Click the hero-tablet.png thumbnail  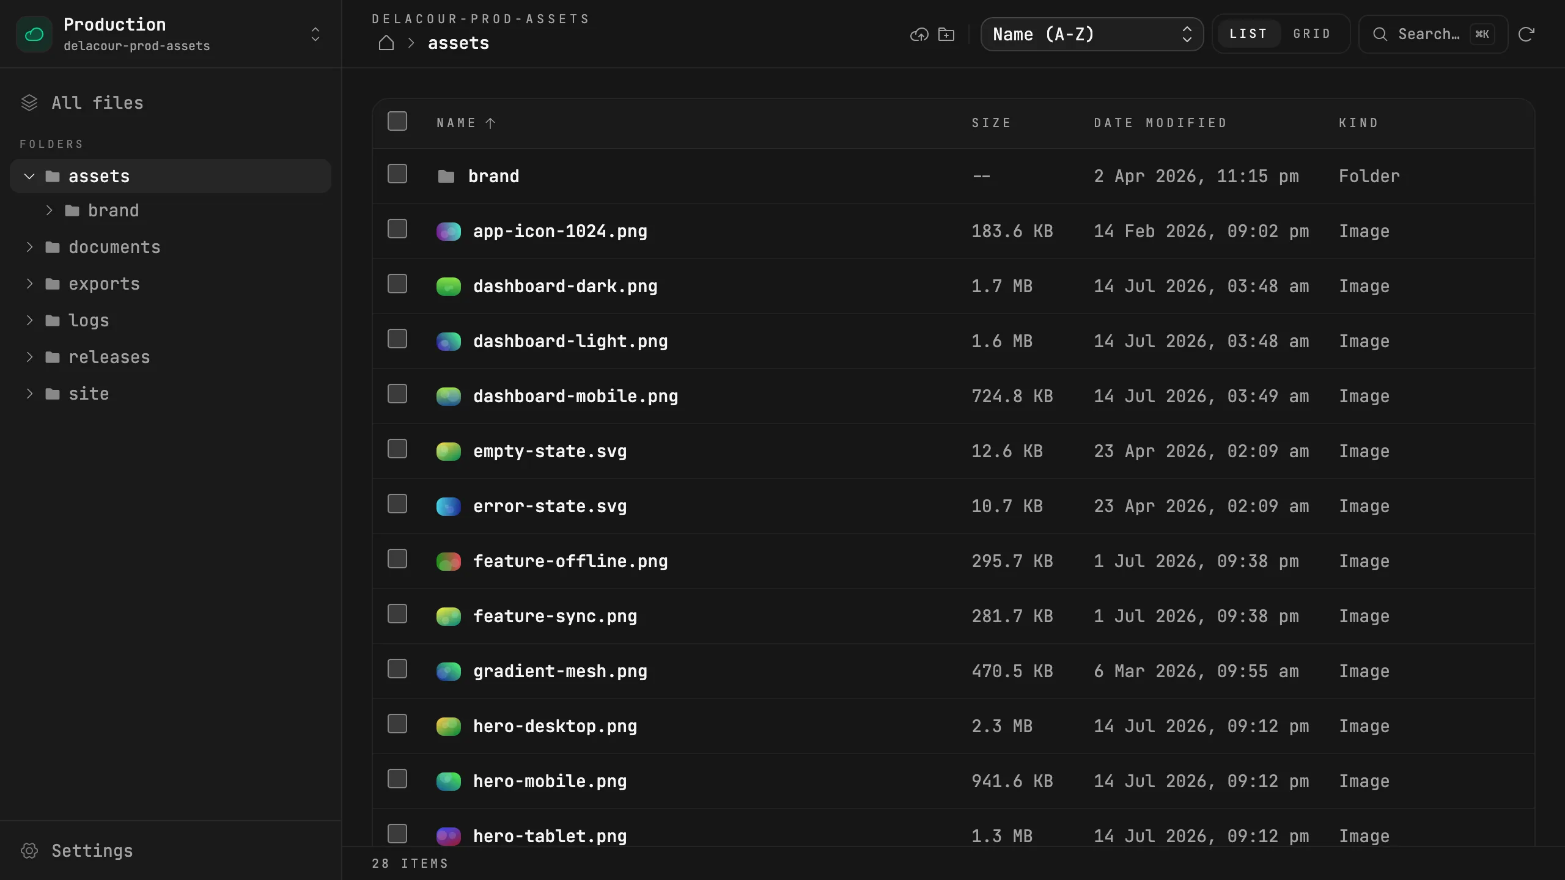point(449,836)
